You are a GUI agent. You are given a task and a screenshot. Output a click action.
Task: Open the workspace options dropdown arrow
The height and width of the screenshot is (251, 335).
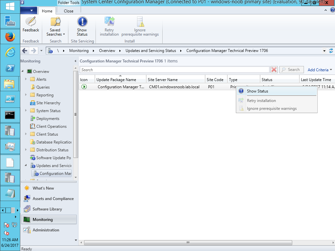[x=76, y=240]
